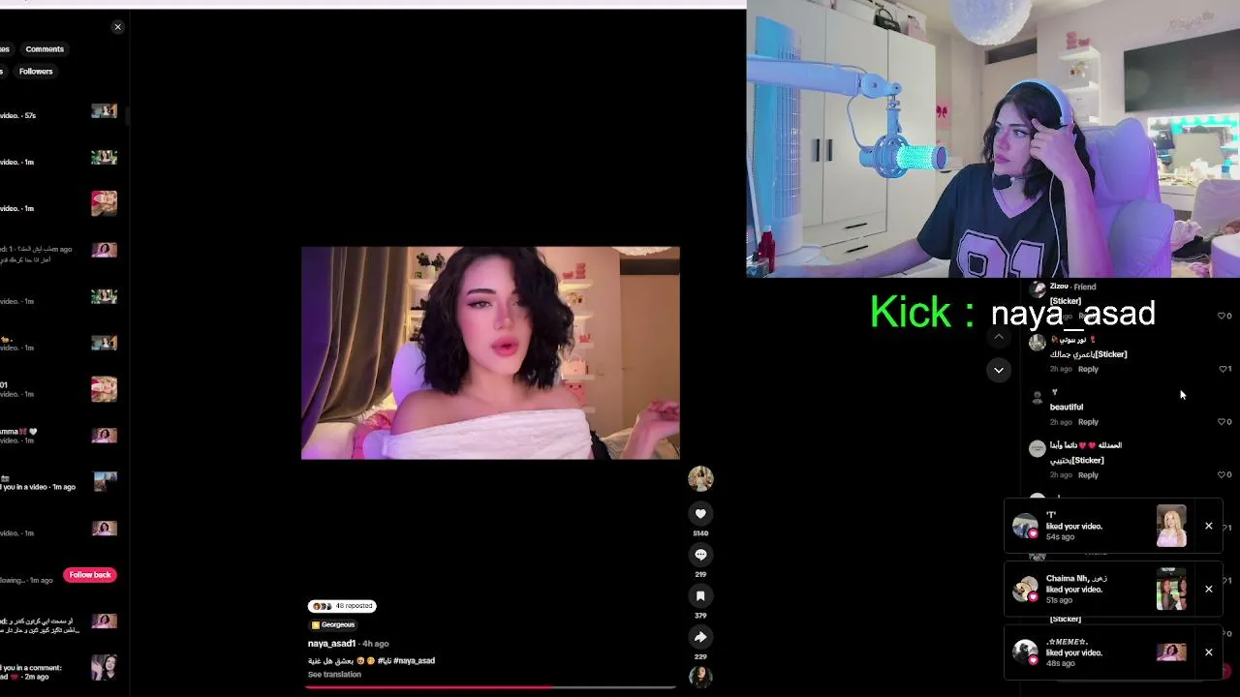Save the video with the bookmark icon

[x=700, y=596]
